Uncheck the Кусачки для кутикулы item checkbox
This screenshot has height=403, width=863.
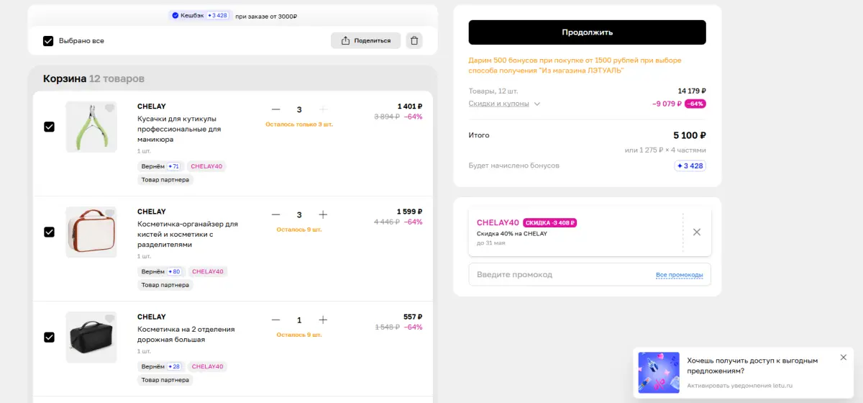pyautogui.click(x=49, y=127)
